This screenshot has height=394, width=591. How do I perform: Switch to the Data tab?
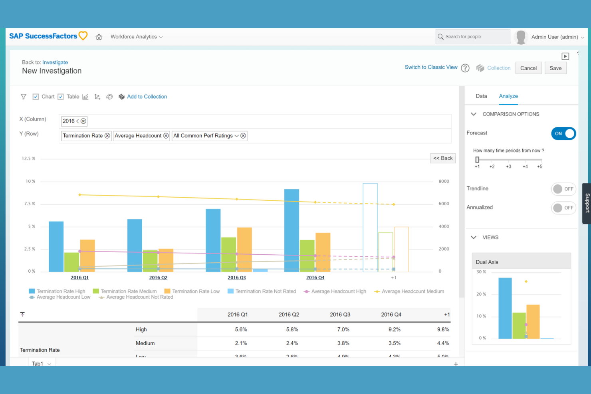pos(481,96)
